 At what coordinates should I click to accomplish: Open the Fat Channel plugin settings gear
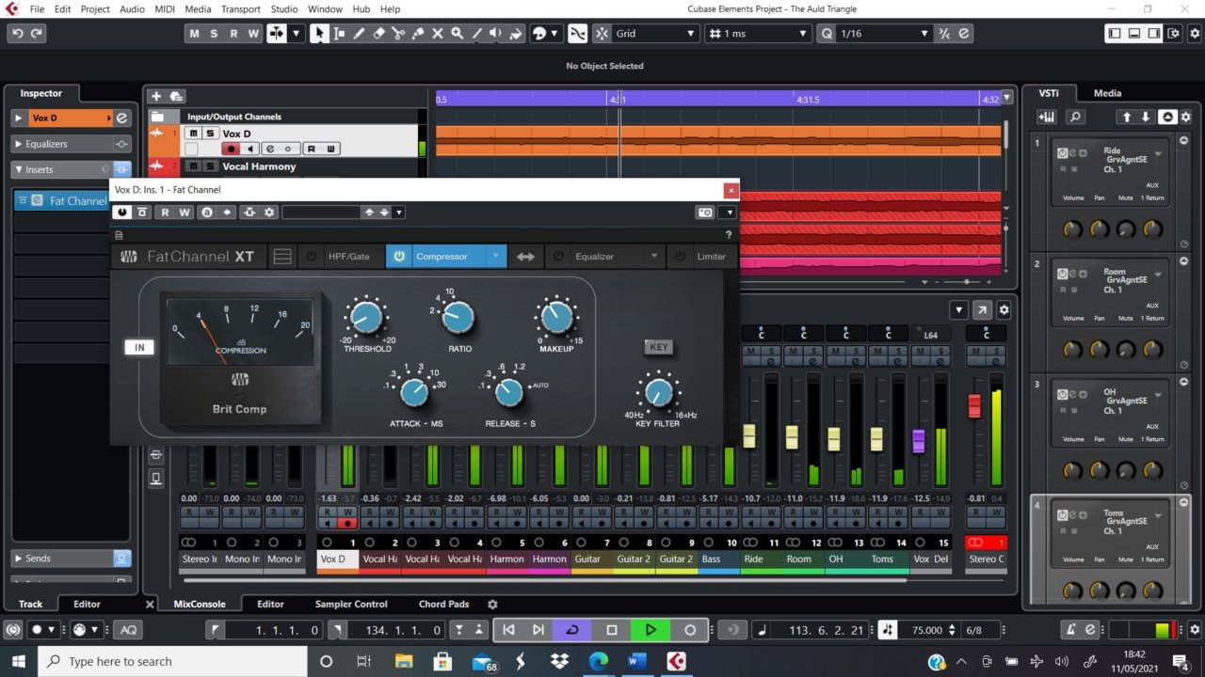pos(269,213)
